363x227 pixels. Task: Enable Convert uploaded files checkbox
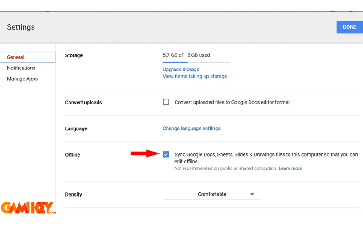(x=166, y=102)
